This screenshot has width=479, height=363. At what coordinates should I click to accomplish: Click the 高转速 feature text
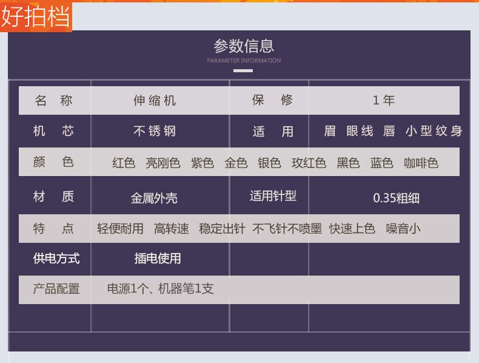point(172,228)
